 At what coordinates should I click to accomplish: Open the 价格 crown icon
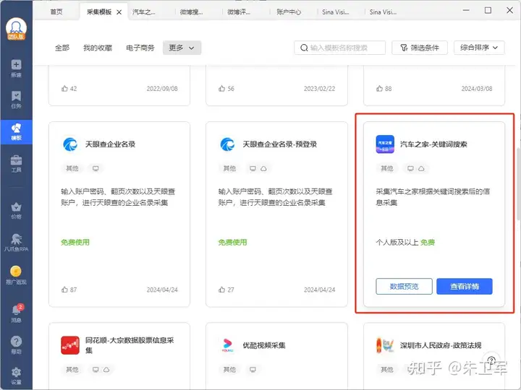tap(16, 211)
